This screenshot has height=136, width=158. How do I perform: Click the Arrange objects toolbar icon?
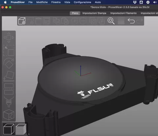(x=46, y=21)
